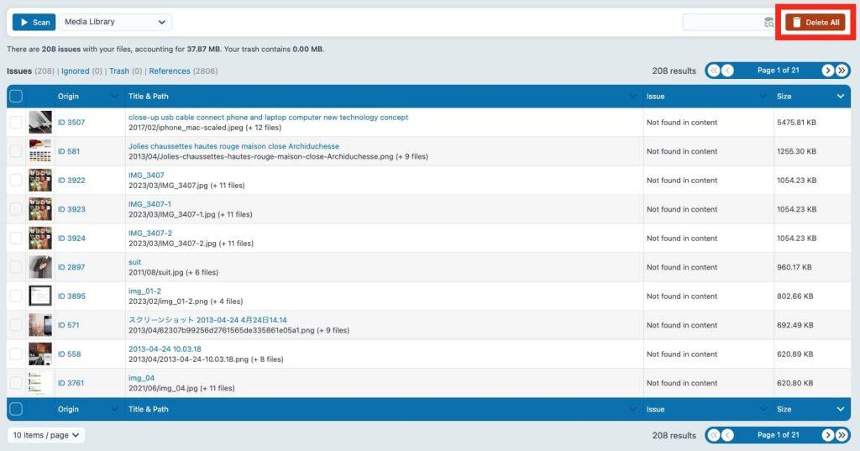The image size is (860, 451).
Task: Click the Delete All button
Action: (815, 23)
